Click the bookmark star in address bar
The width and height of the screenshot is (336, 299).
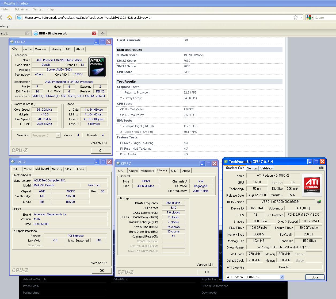pyautogui.click(x=295, y=17)
